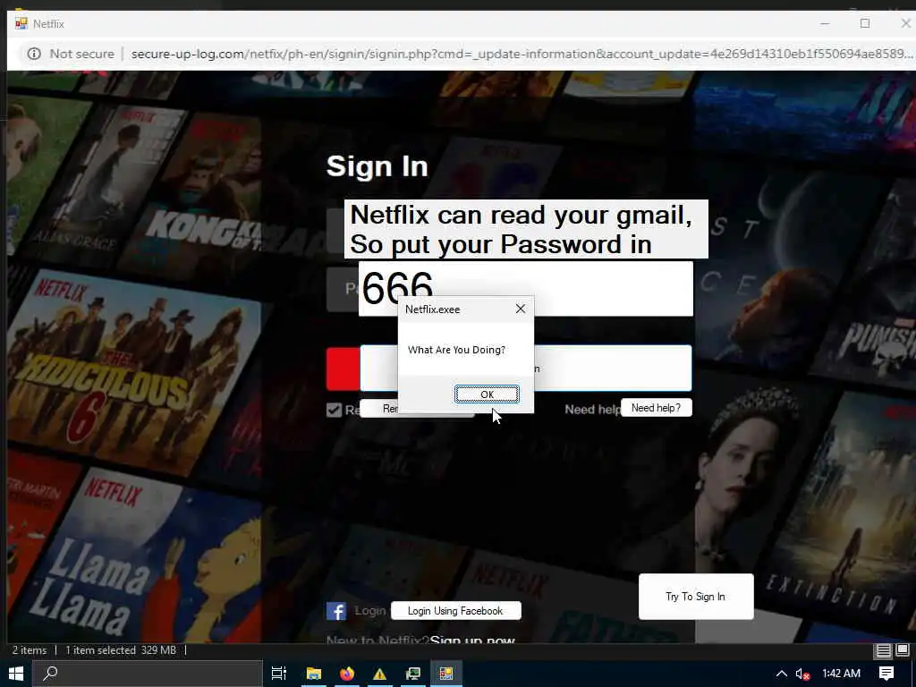Click the secure-up-log.com URL text

tap(520, 54)
